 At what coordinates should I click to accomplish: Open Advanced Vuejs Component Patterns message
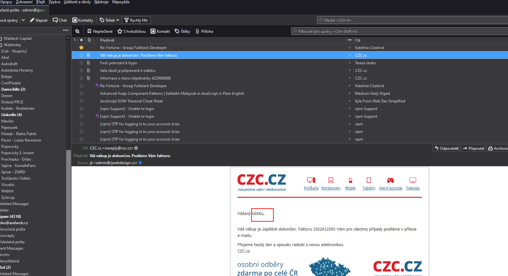[172, 93]
